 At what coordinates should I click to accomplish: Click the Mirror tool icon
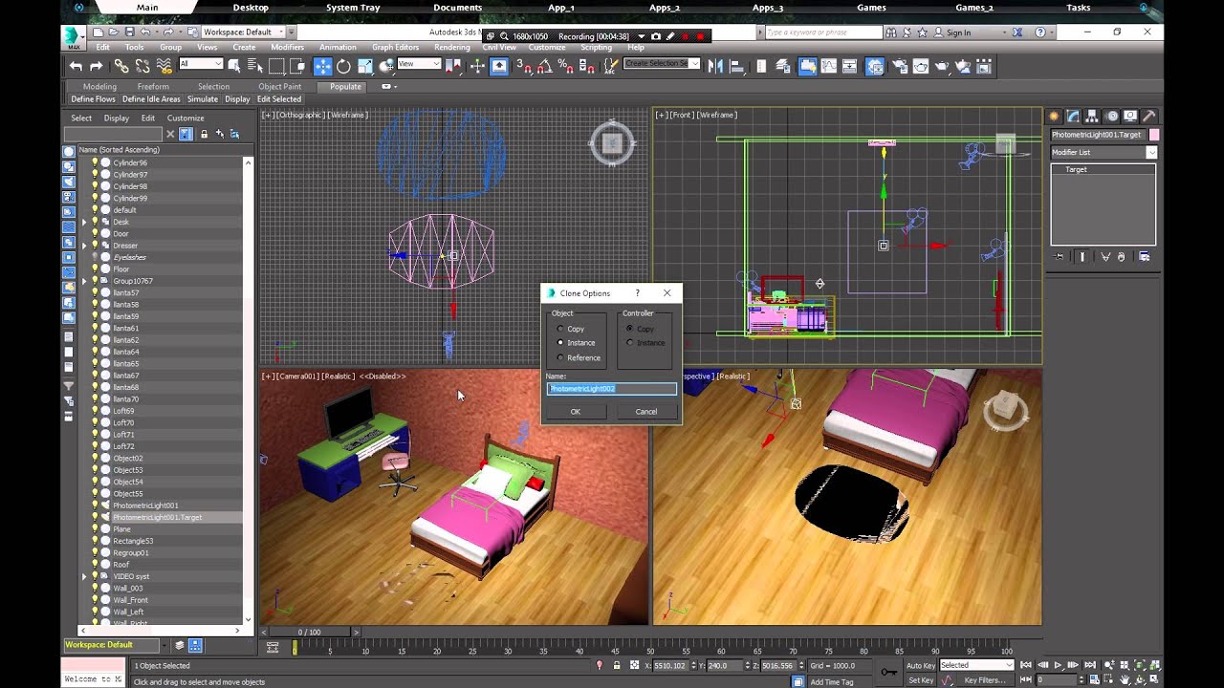point(715,66)
